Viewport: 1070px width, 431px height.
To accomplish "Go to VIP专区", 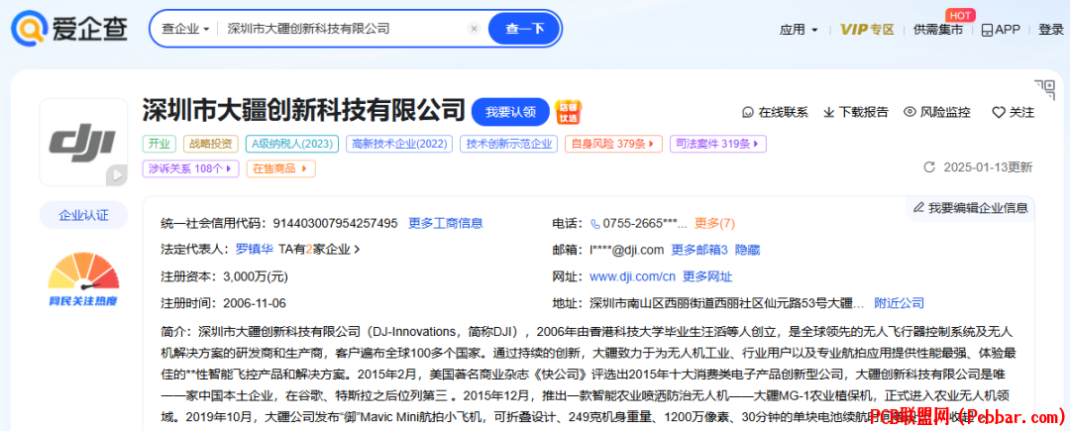I will point(867,30).
